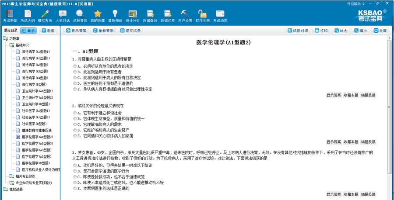Click the 提交试卷 button
Screen dimensions: 394x200
[130, 31]
